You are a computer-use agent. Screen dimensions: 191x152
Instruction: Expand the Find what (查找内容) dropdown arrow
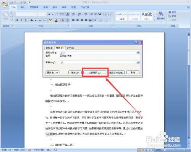click(x=138, y=53)
